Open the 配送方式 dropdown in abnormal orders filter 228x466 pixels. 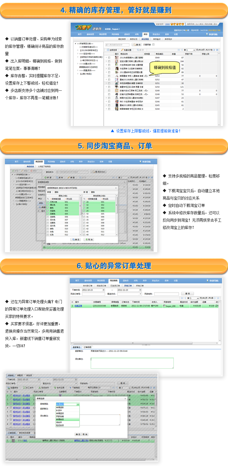(140, 294)
